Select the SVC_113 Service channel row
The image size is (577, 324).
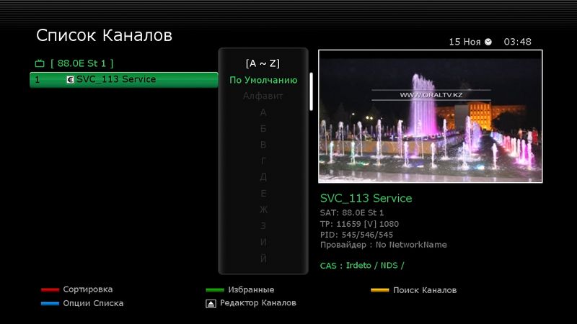coord(123,80)
